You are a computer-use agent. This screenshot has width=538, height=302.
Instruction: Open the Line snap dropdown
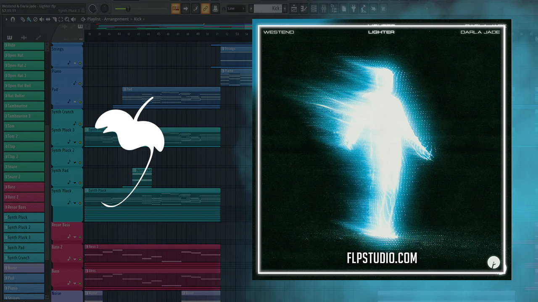237,8
